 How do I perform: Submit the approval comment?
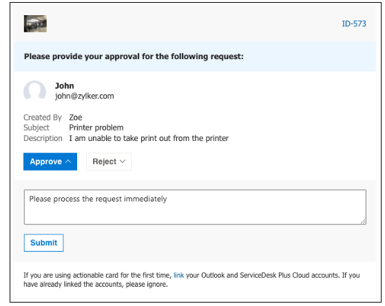(43, 243)
